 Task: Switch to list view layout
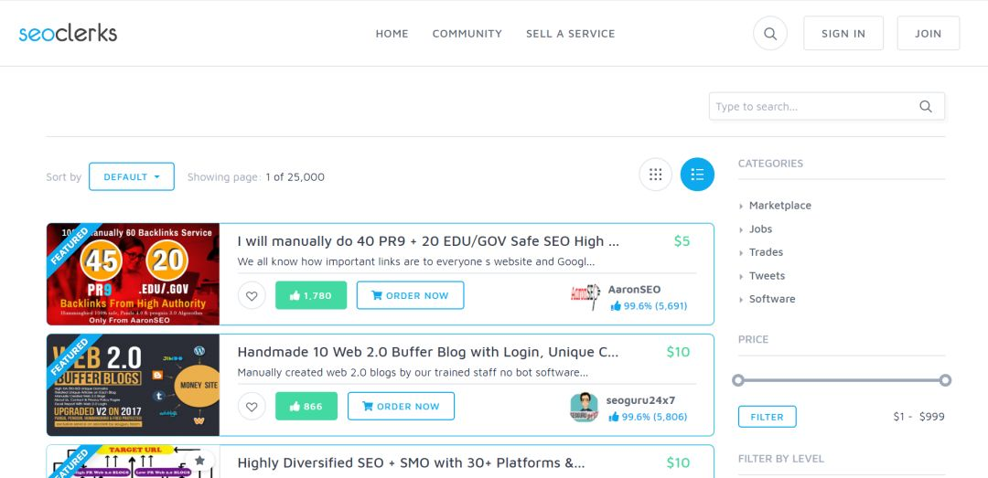[697, 175]
